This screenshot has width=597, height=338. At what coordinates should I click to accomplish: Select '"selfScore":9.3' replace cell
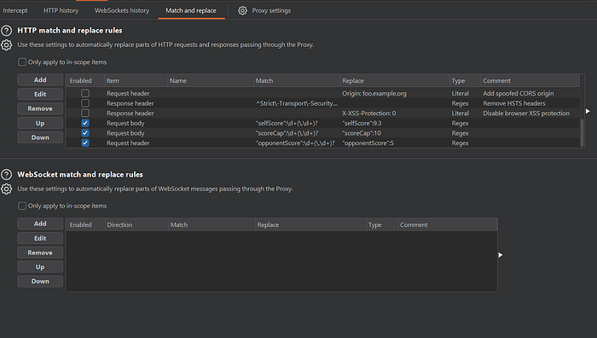[x=395, y=123]
